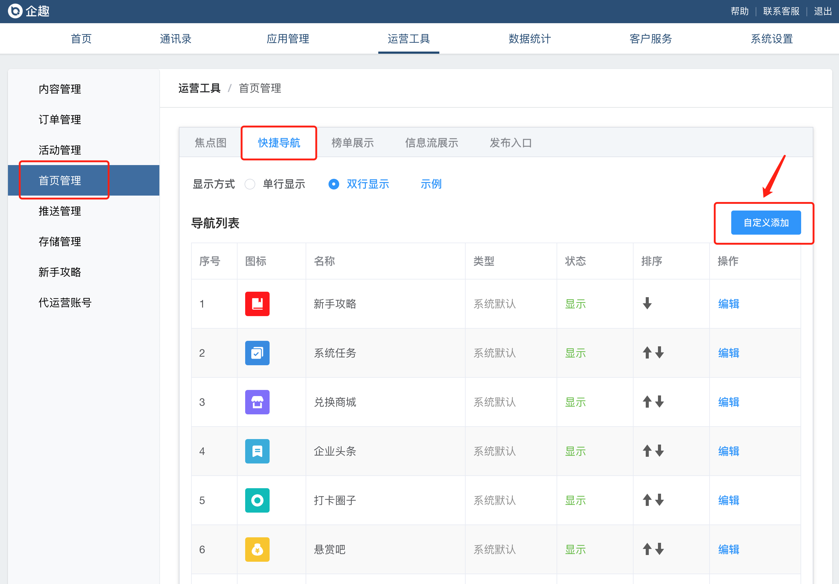Image resolution: width=839 pixels, height=584 pixels.
Task: Click the 自定义添加 button
Action: 766,222
